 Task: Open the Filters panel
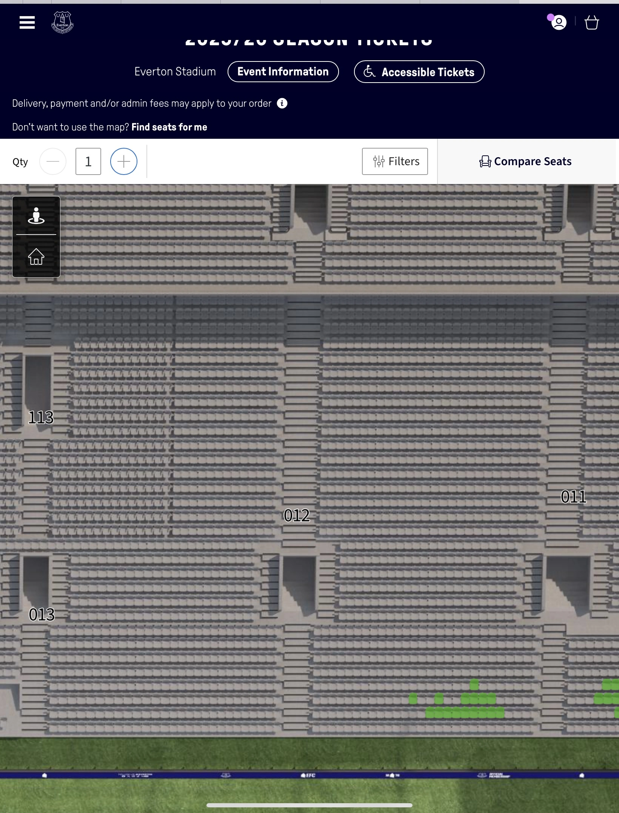pyautogui.click(x=395, y=161)
